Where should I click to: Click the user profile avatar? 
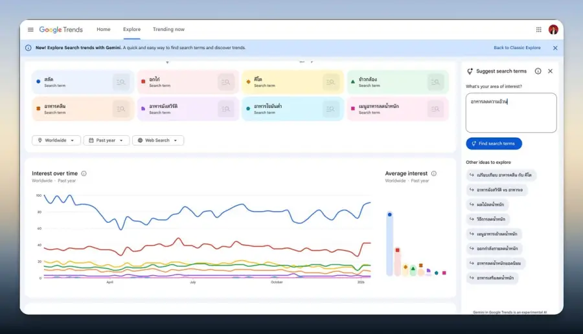tap(553, 29)
